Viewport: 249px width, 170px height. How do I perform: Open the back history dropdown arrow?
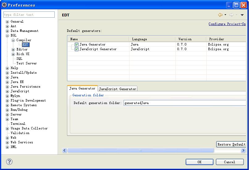click(225, 15)
